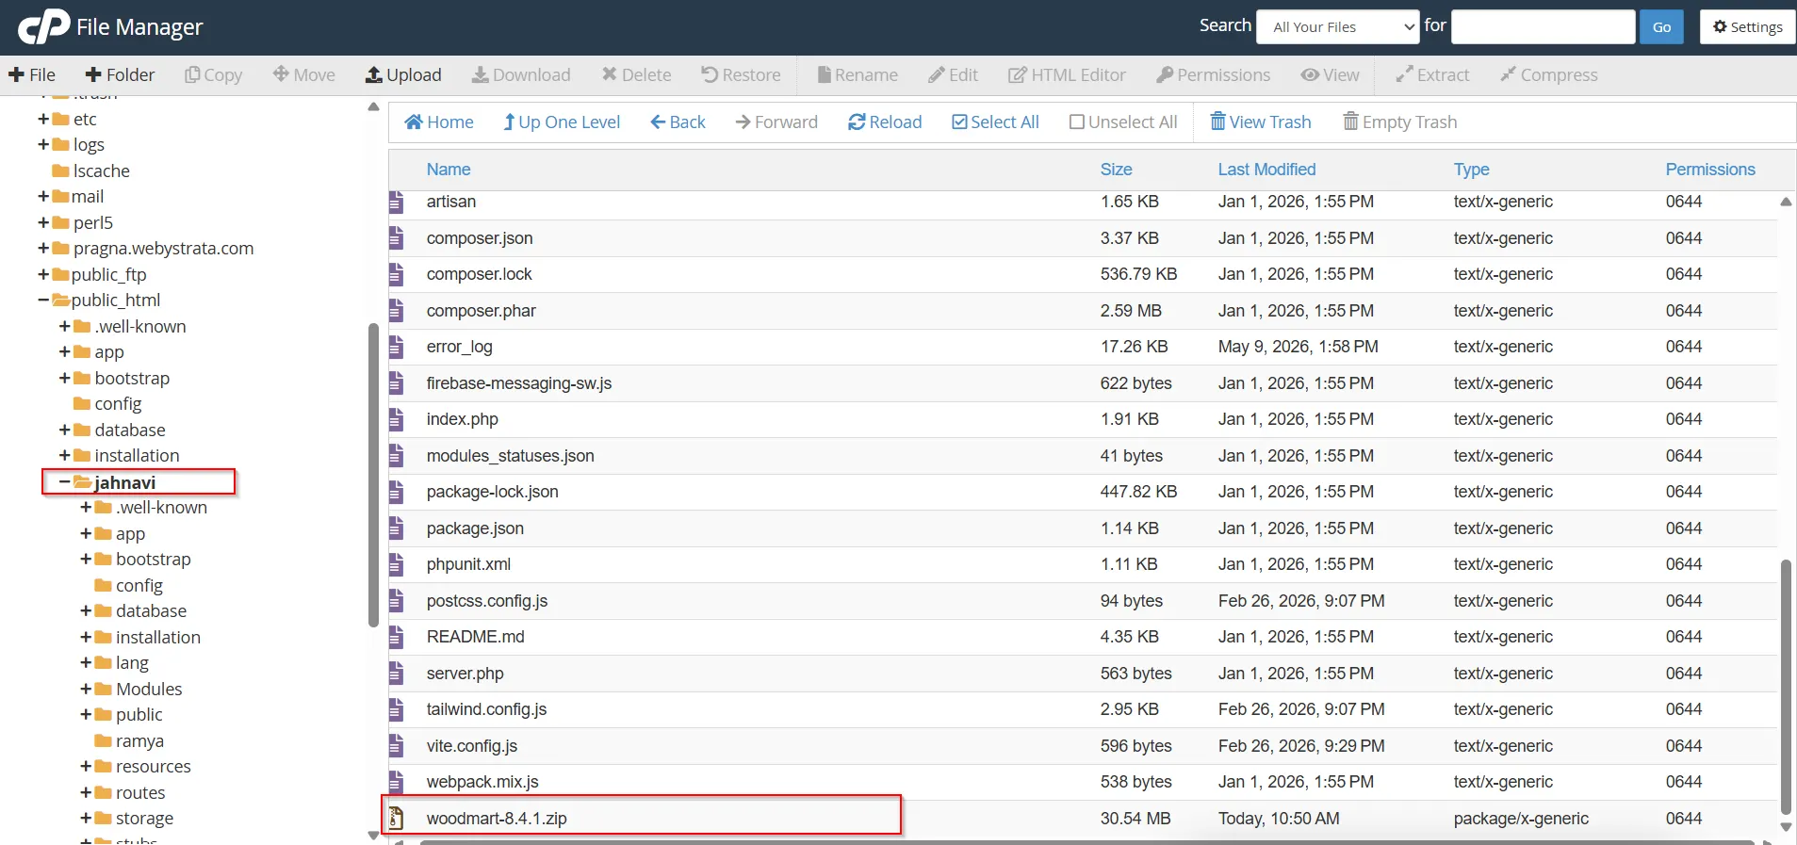Expand the etc folder in tree
The height and width of the screenshot is (845, 1797).
pyautogui.click(x=43, y=119)
